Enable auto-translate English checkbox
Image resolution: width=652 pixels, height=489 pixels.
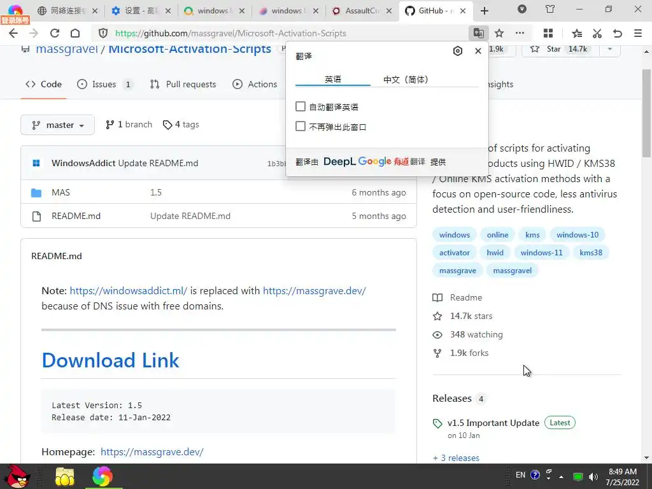pos(301,106)
